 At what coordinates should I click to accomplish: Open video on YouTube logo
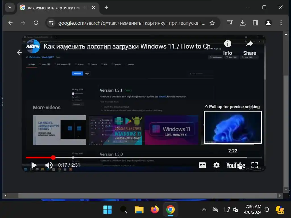tap(236, 165)
